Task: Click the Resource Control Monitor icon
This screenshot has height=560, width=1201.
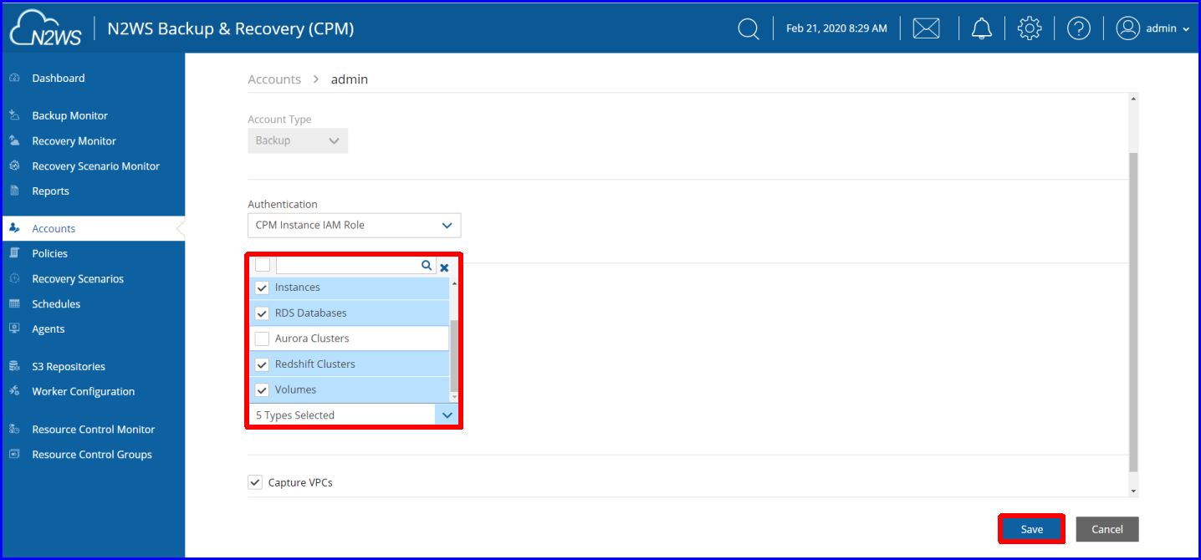Action: (14, 429)
